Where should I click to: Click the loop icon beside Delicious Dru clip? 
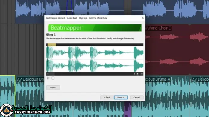pyautogui.click(x=19, y=80)
